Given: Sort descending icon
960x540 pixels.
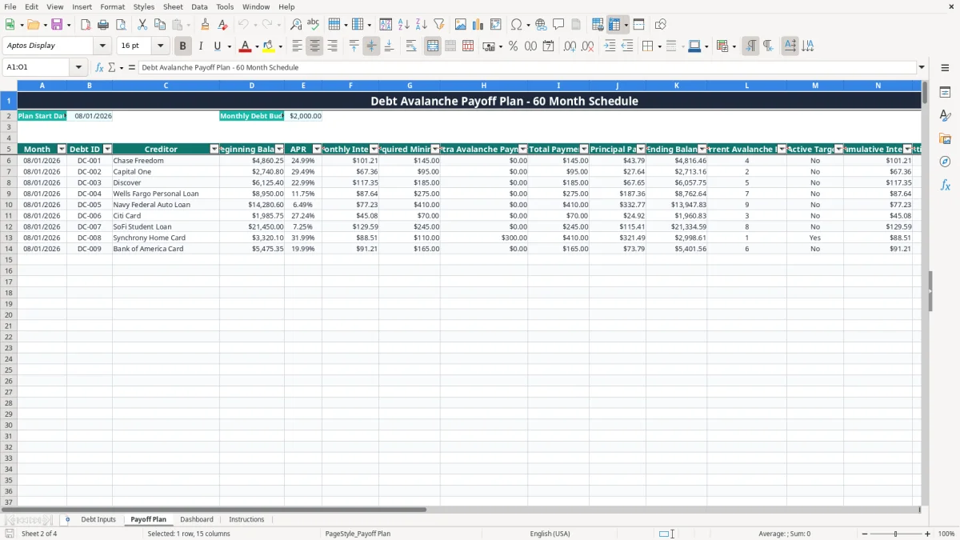Looking at the screenshot, I should [x=422, y=25].
